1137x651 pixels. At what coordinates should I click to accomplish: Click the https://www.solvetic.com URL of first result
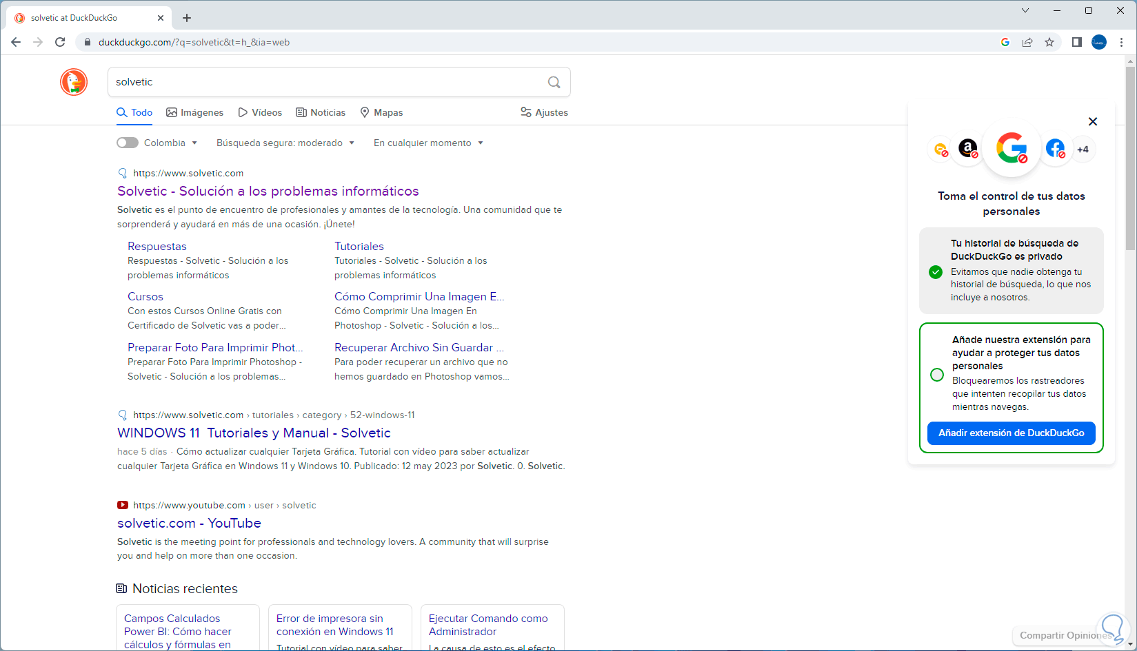point(188,173)
